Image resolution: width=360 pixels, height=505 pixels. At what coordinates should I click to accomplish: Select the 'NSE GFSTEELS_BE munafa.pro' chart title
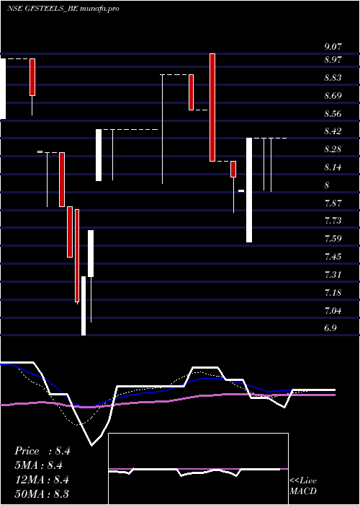(x=63, y=9)
